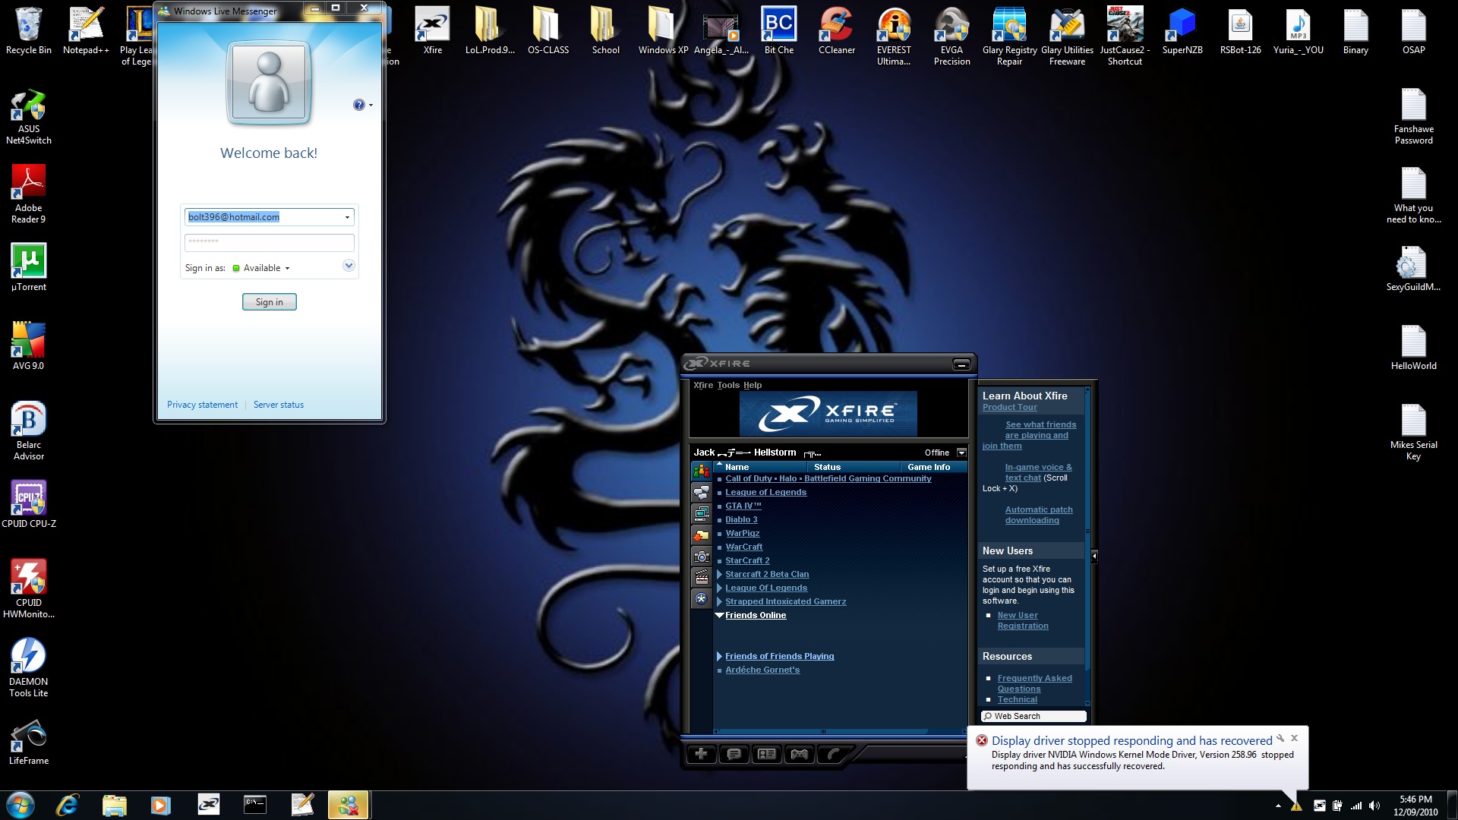Open Product Tour link in Xfire

pos(1009,408)
